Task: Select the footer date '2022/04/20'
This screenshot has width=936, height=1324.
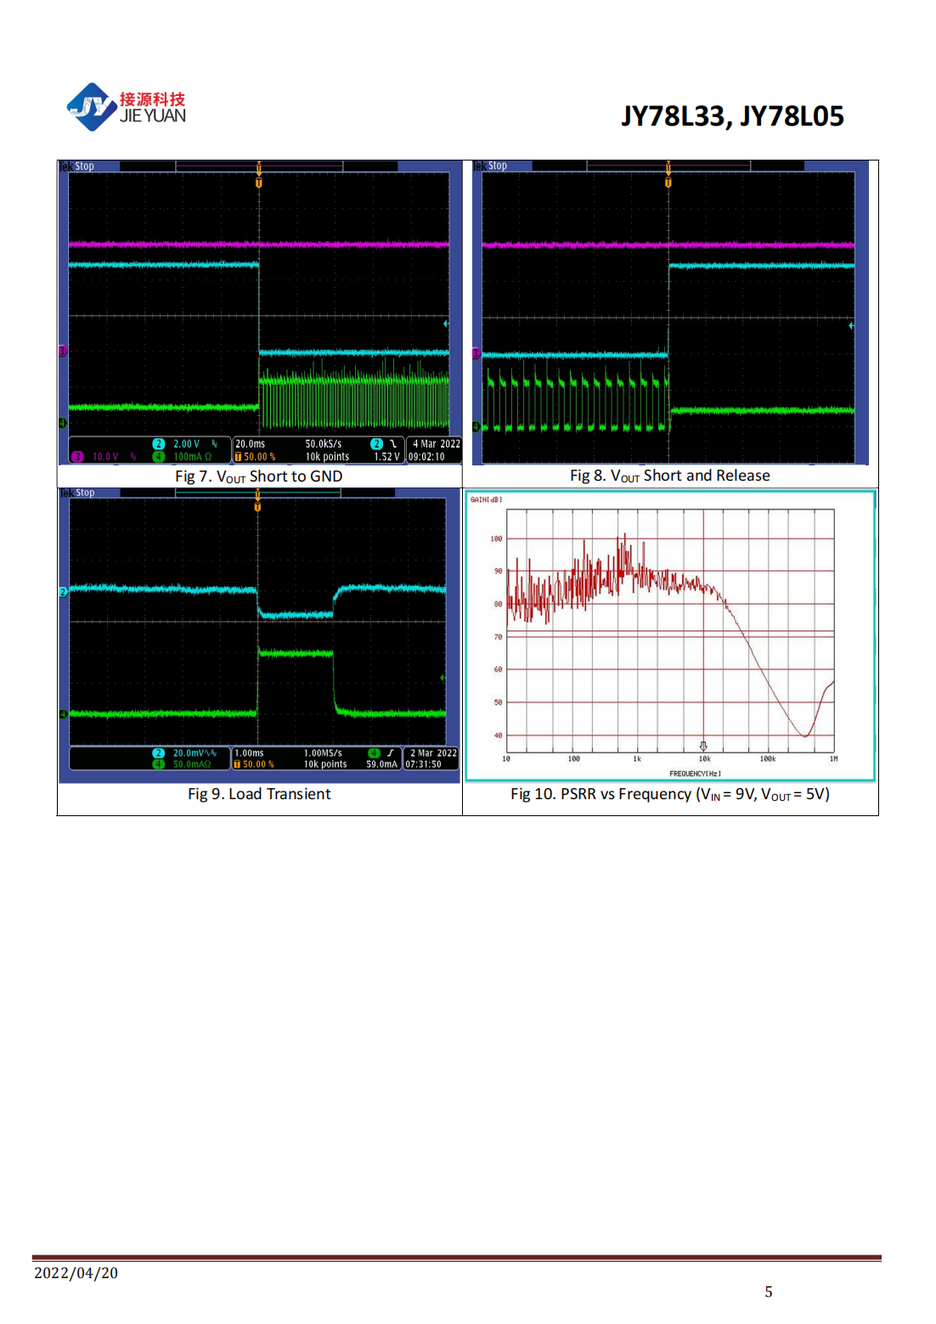Action: 76,1273
